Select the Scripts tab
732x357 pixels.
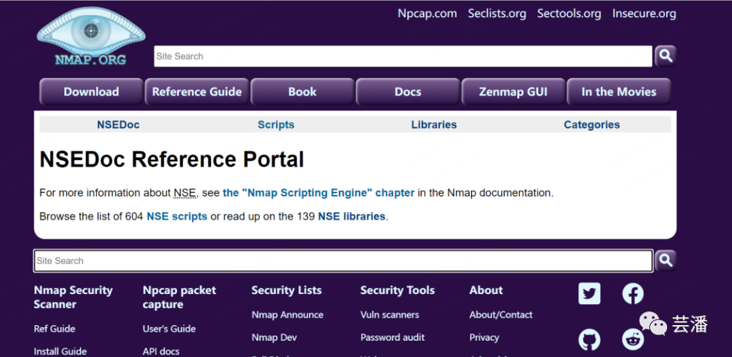276,125
